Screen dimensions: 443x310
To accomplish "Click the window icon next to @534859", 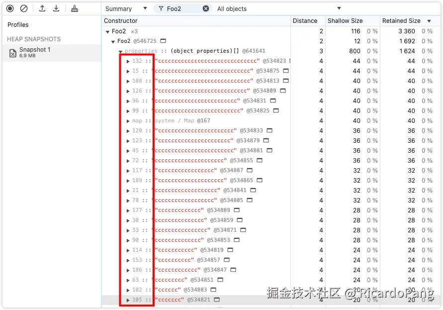I will [240, 220].
